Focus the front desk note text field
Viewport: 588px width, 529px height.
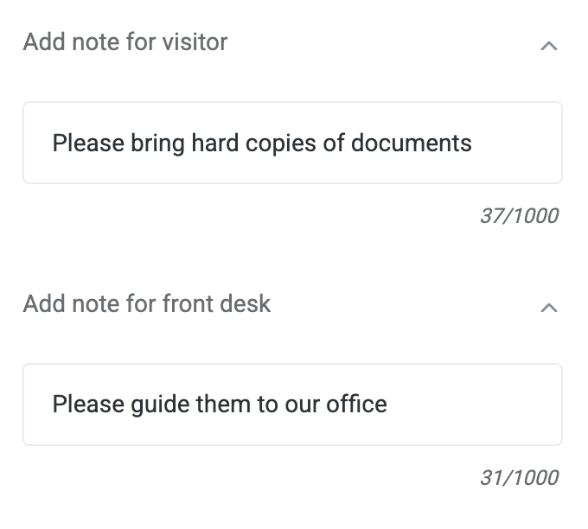[292, 404]
